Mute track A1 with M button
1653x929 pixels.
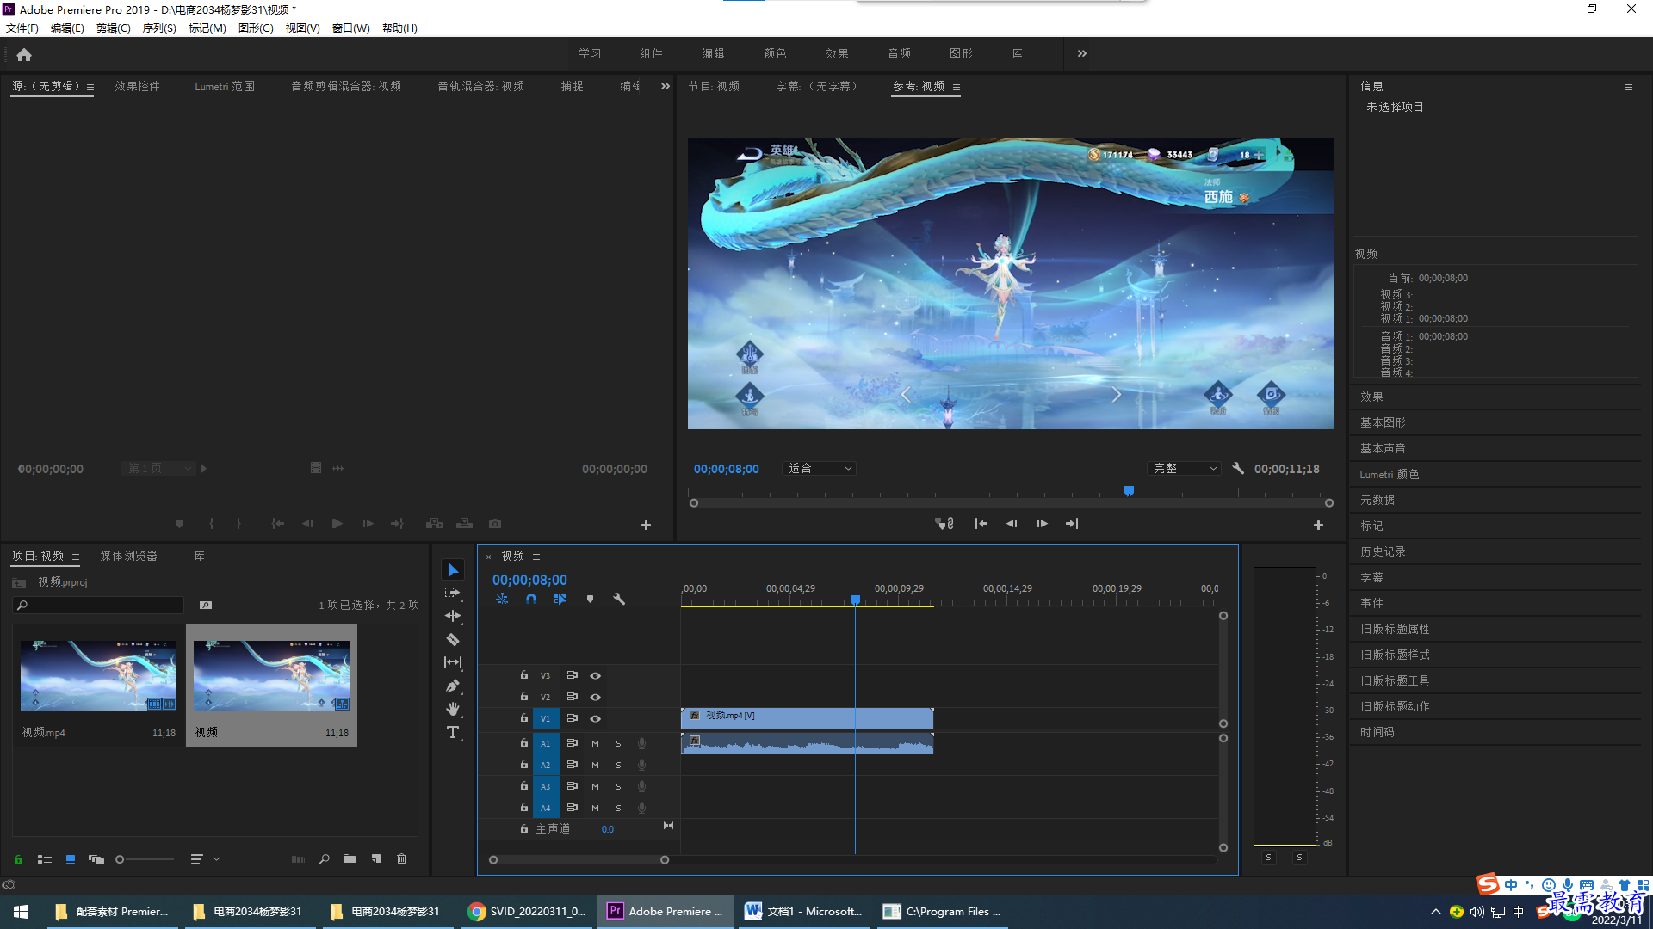tap(595, 743)
